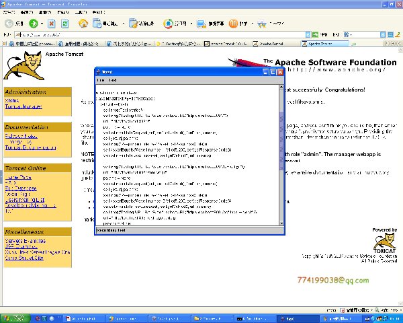Open the Change Log link
This screenshot has width=403, height=323.
(20, 142)
